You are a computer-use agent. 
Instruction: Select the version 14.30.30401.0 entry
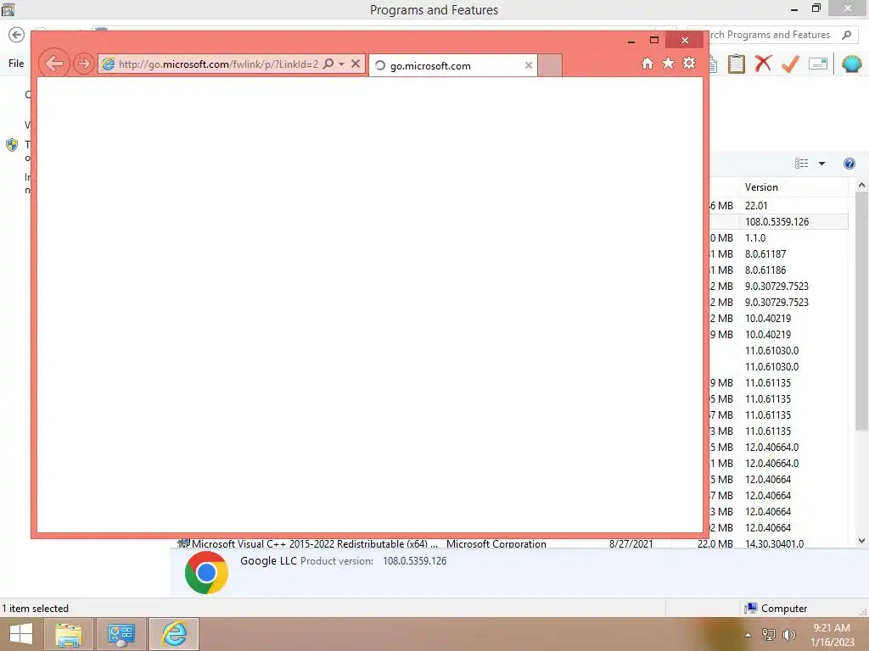point(774,543)
